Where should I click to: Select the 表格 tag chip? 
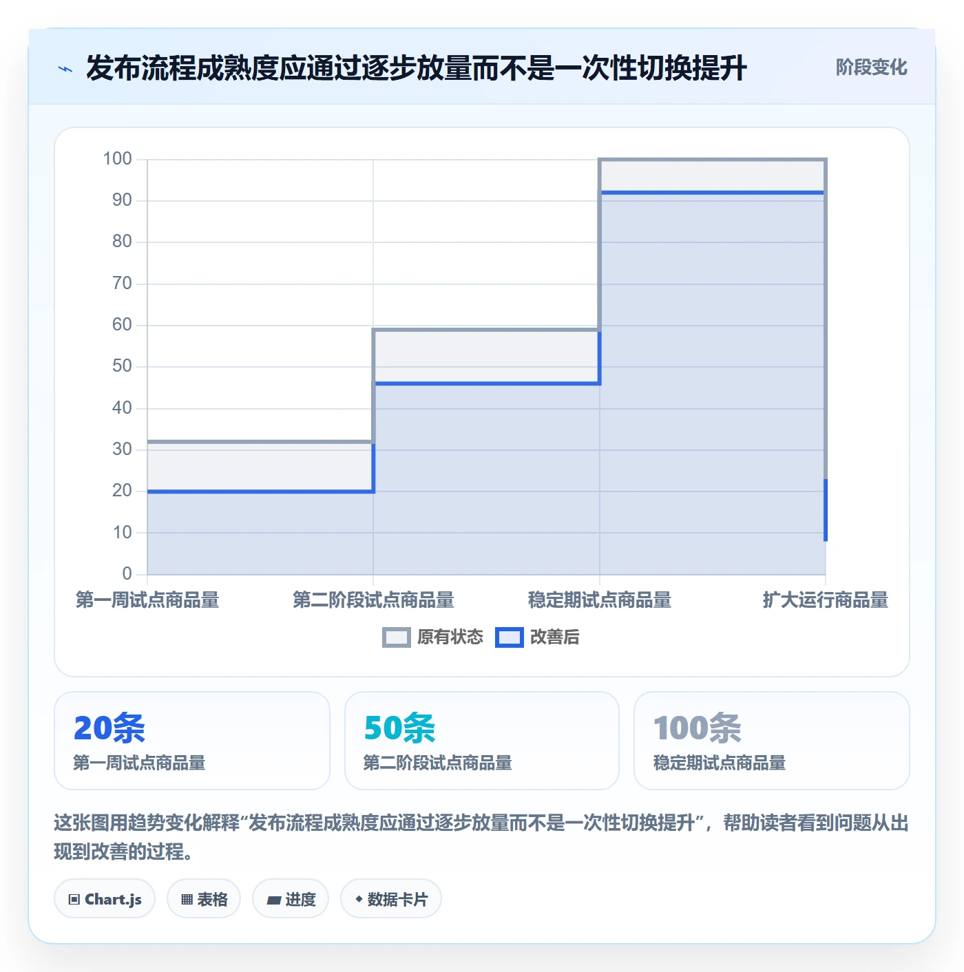point(204,899)
